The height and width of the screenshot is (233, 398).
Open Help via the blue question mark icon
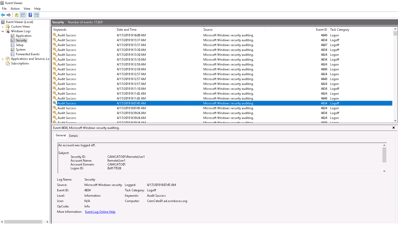30,15
